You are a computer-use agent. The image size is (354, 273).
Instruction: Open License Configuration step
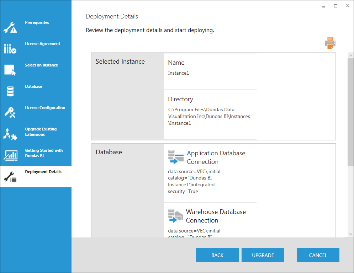45,108
